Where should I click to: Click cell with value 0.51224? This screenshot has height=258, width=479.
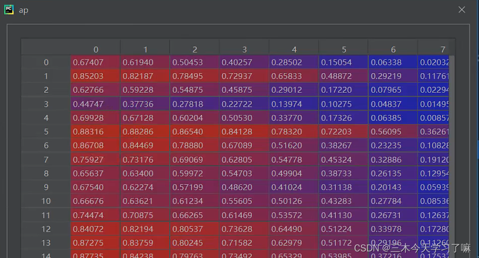pos(344,229)
